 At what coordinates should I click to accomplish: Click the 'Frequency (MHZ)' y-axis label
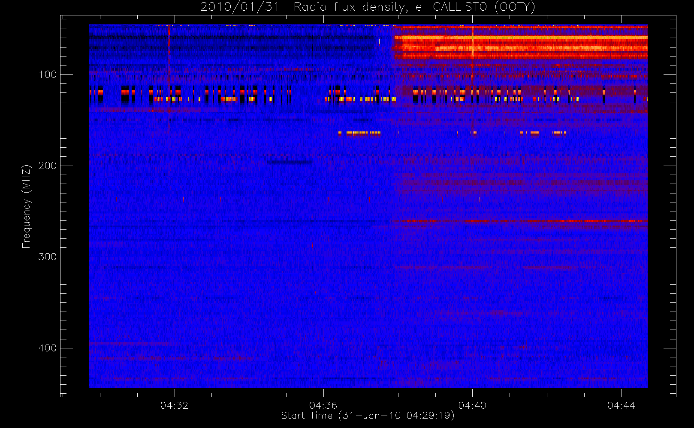point(27,206)
